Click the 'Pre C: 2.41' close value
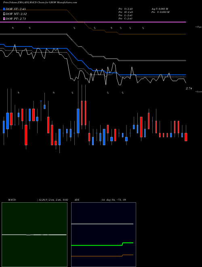This screenshot has height=267, width=202. coord(126,19)
